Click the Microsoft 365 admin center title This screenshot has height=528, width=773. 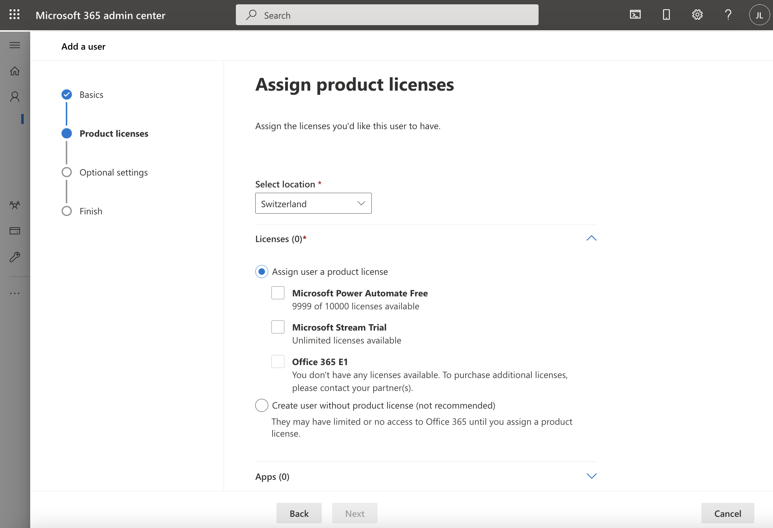click(x=101, y=15)
